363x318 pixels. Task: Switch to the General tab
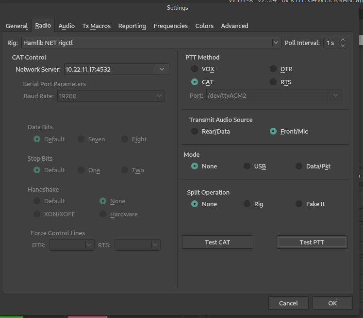click(16, 26)
